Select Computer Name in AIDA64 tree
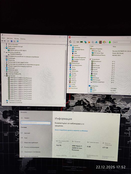131x174 pixels. [78, 49]
